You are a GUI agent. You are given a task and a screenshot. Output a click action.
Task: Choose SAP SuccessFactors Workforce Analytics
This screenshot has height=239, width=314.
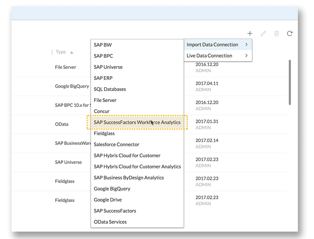pyautogui.click(x=137, y=122)
